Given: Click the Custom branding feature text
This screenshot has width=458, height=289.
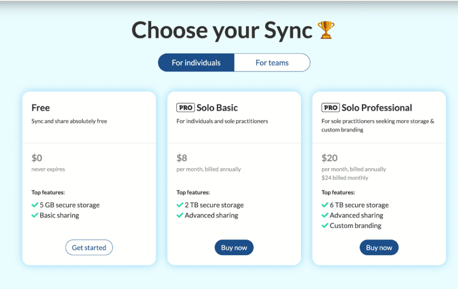Looking at the screenshot, I should [355, 226].
